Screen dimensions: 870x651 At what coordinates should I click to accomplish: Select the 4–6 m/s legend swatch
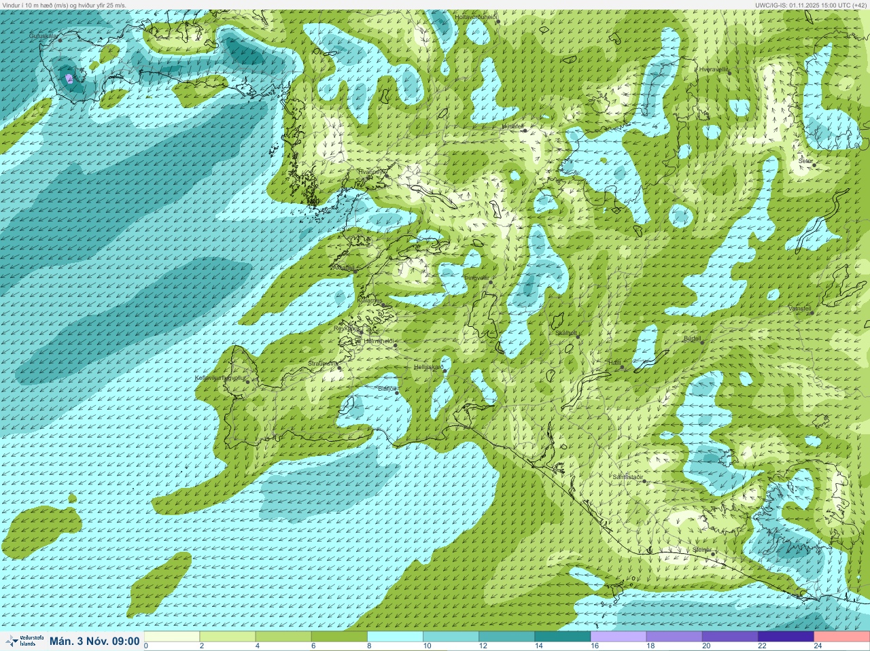click(x=283, y=637)
